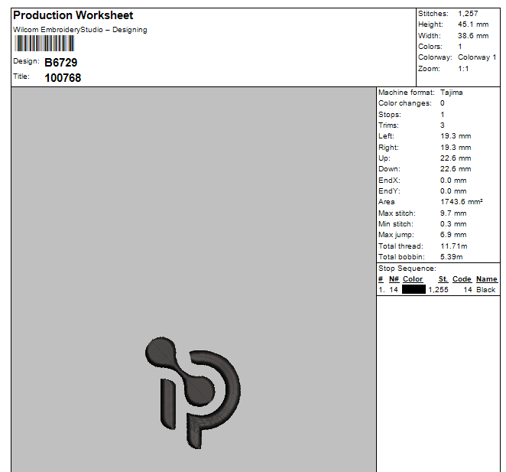
Task: Click the machine format value 'Tajima'
Action: coord(452,93)
